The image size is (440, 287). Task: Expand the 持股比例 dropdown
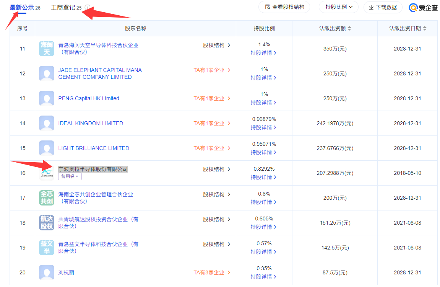click(x=339, y=7)
